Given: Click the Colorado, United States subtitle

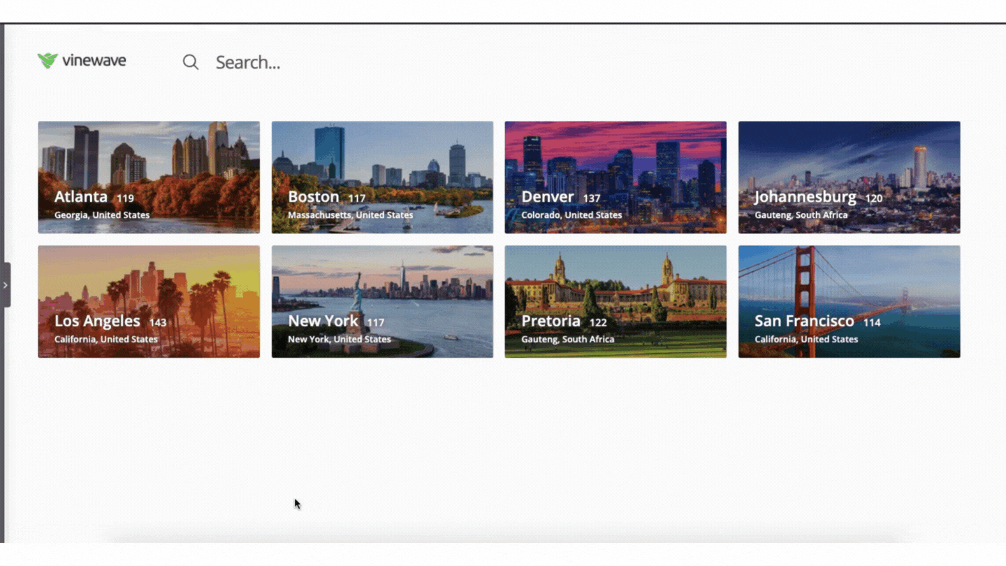Looking at the screenshot, I should pyautogui.click(x=571, y=215).
